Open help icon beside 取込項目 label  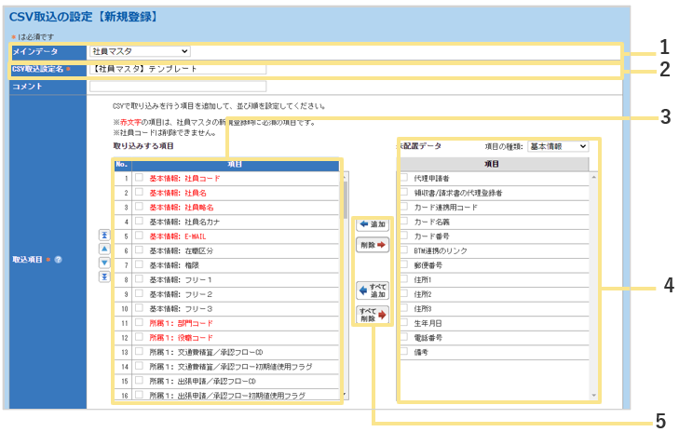59,258
